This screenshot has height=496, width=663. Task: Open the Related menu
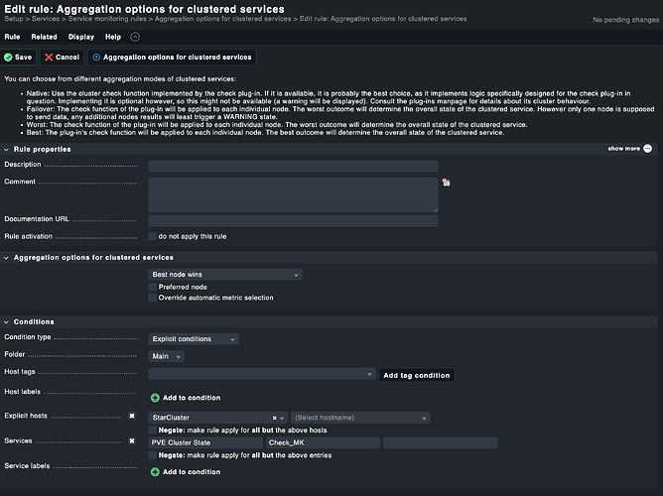44,37
